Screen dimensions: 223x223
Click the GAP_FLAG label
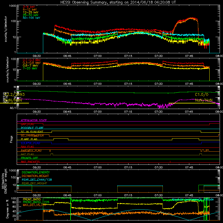point(27,124)
